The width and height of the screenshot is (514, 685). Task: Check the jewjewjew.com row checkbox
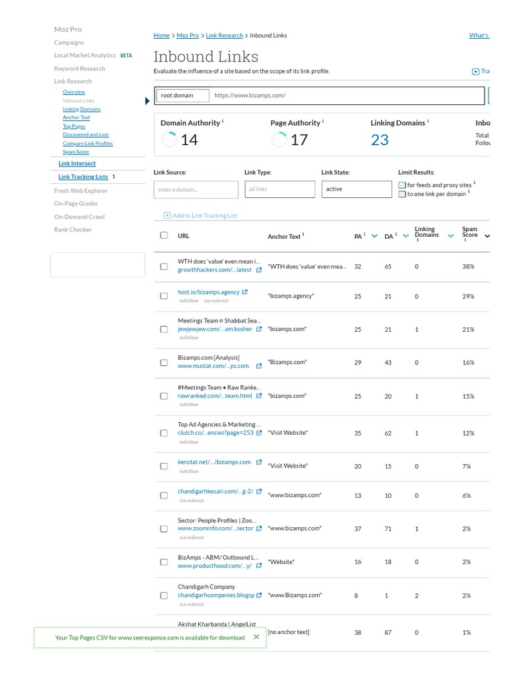pos(164,329)
